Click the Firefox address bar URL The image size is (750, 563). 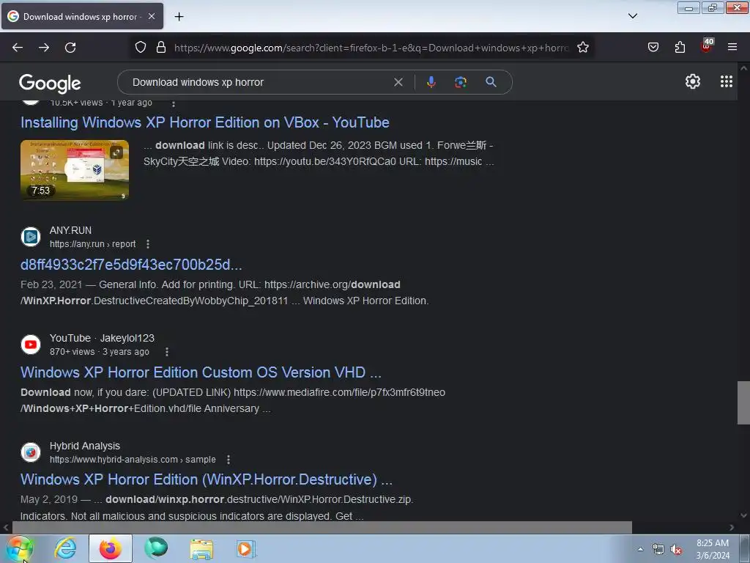pos(371,48)
